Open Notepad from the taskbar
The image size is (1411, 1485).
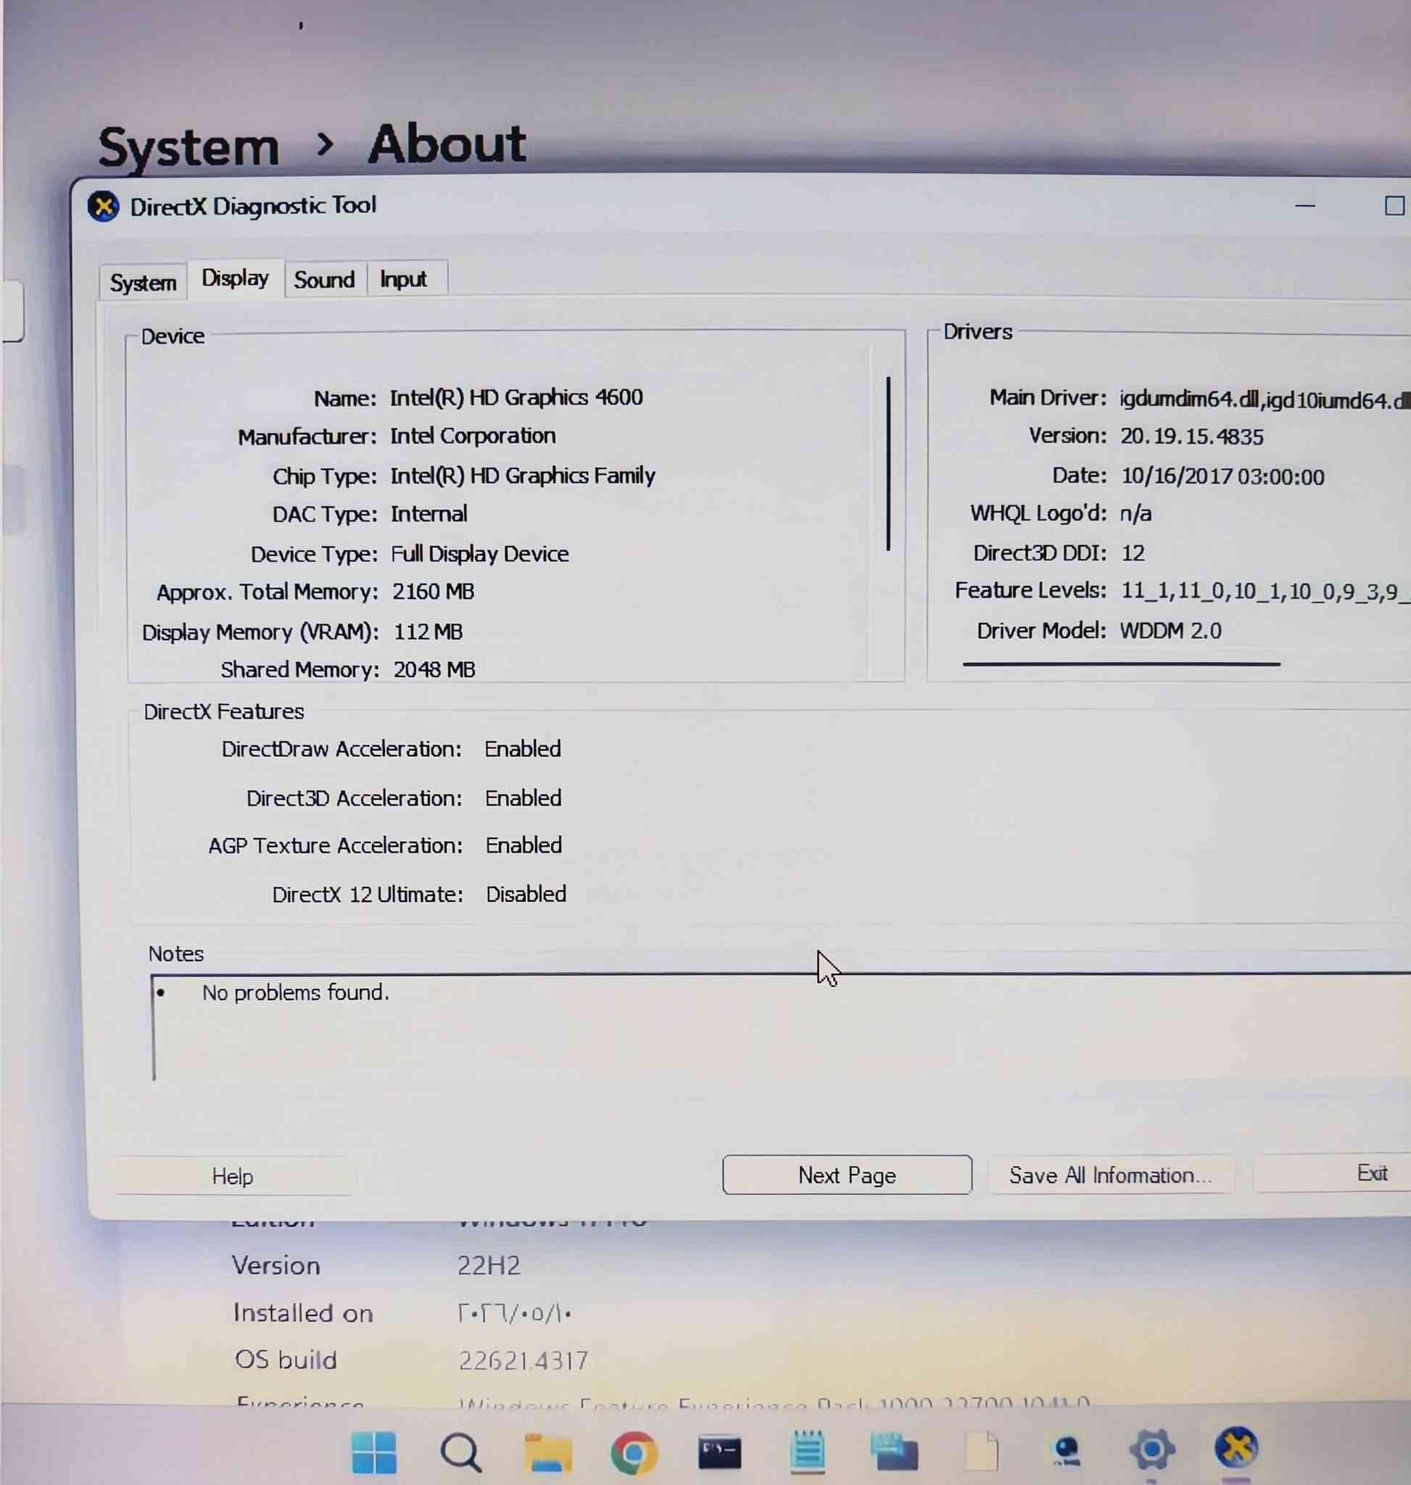(x=808, y=1451)
